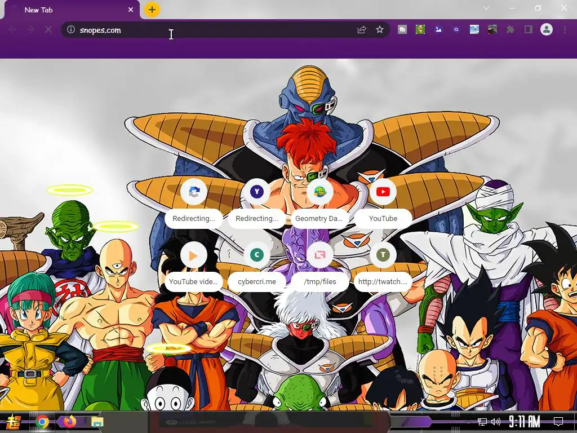Bookmark this tab with the star
Viewport: 577px width, 433px height.
coord(380,30)
